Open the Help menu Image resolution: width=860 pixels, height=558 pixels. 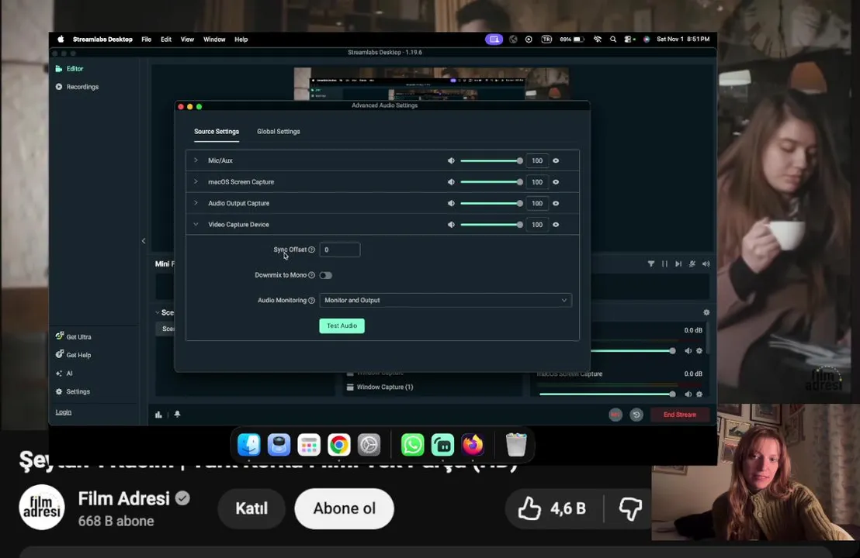241,40
